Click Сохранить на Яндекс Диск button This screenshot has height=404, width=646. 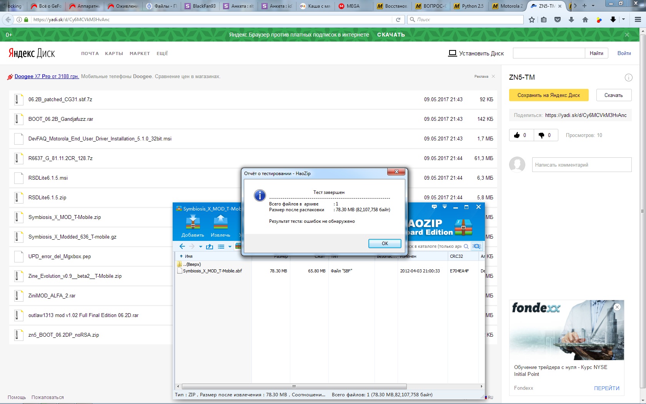point(549,95)
